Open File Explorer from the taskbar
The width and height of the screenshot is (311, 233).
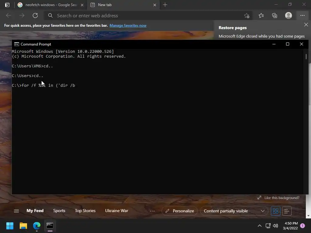tap(23, 226)
